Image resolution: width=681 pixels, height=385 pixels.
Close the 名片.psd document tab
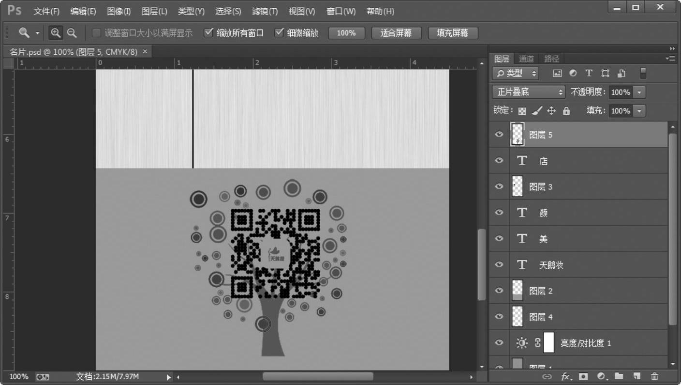[145, 51]
